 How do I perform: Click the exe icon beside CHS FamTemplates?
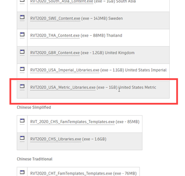[x=22, y=121]
